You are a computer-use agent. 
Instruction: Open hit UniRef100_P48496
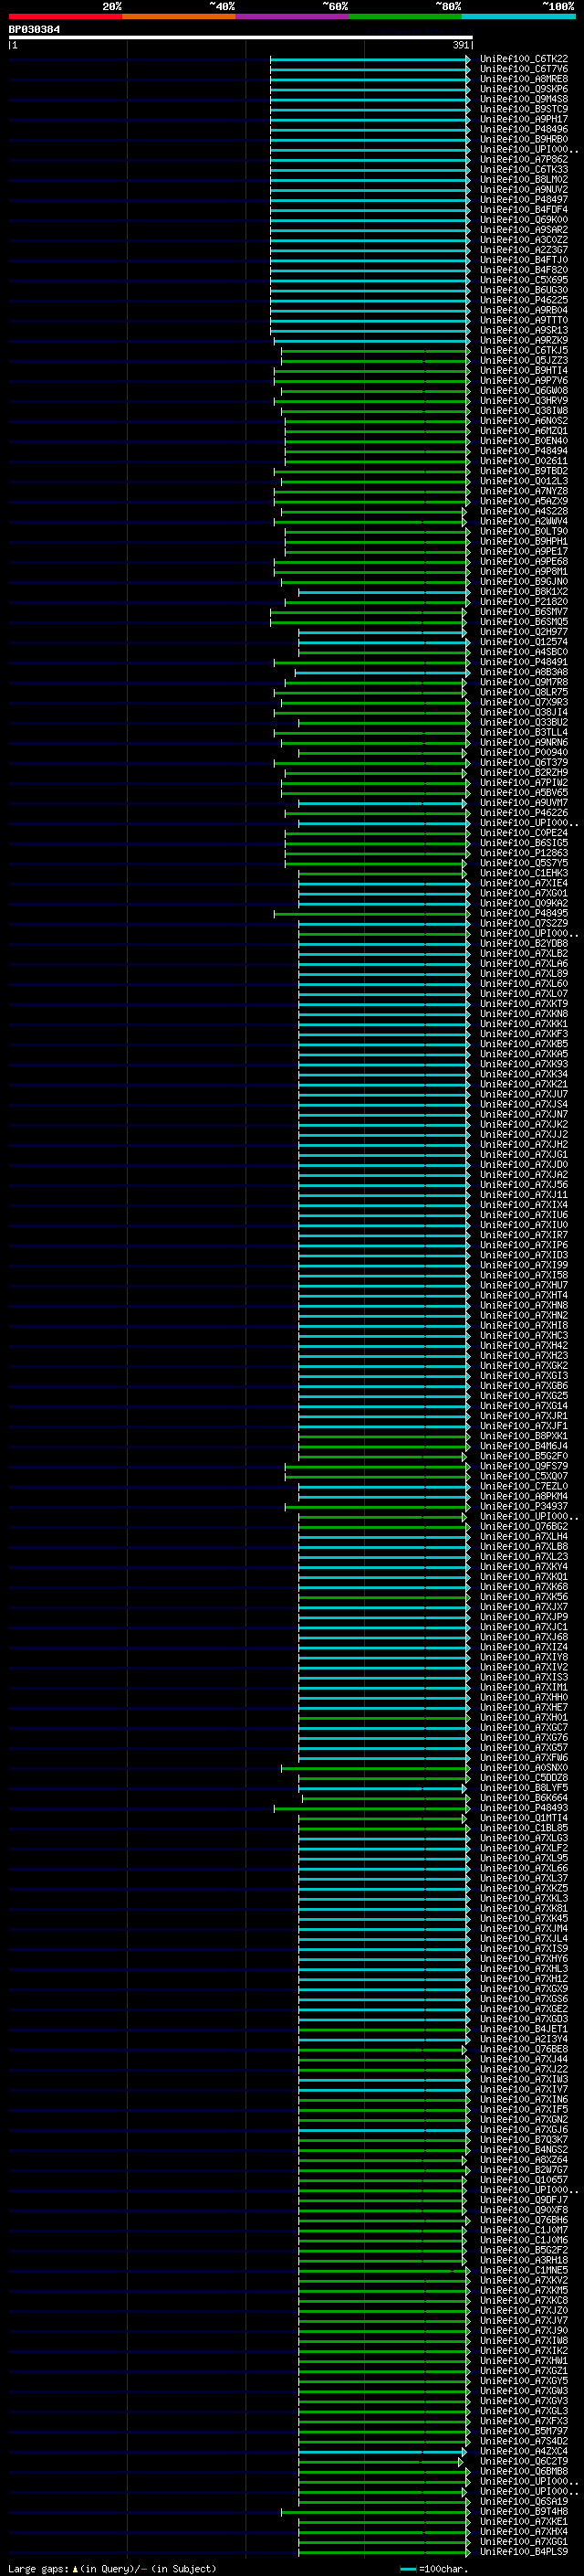524,129
